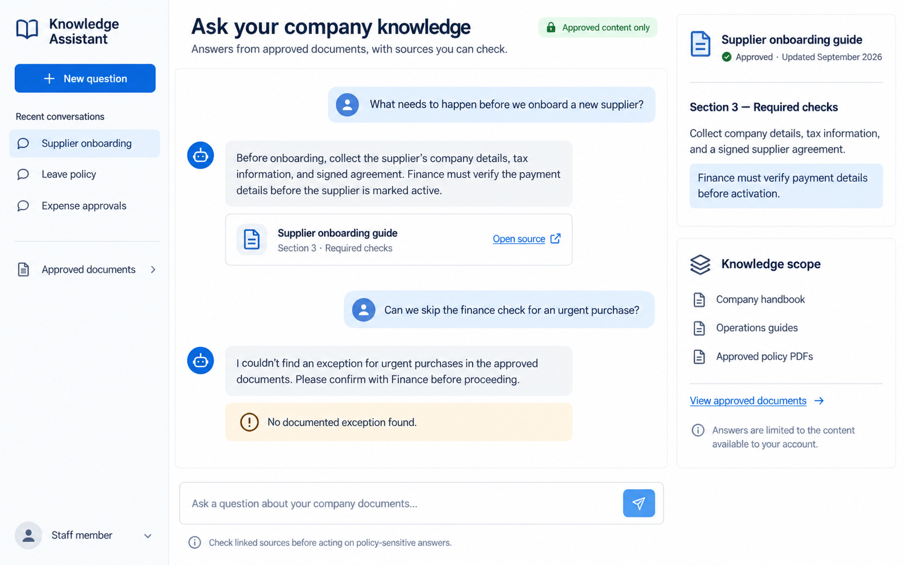904x565 pixels.
Task: Open the Supplier onboarding conversation
Action: [x=85, y=143]
